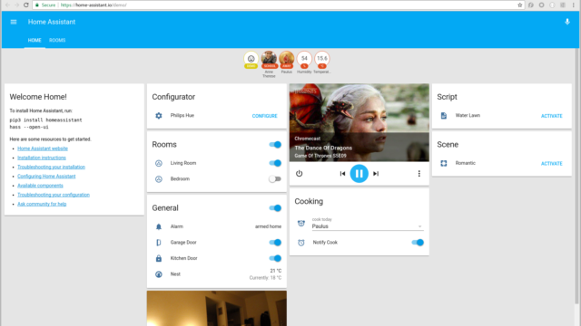Click the Living Room group icon
Image resolution: width=581 pixels, height=326 pixels.
tap(159, 163)
